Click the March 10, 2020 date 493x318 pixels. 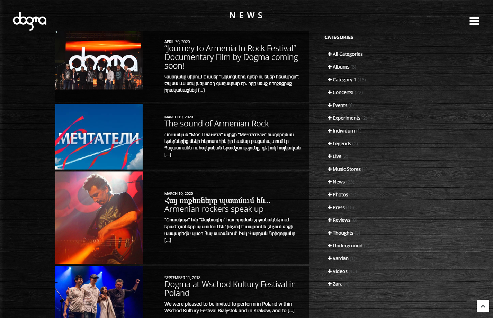[179, 194]
